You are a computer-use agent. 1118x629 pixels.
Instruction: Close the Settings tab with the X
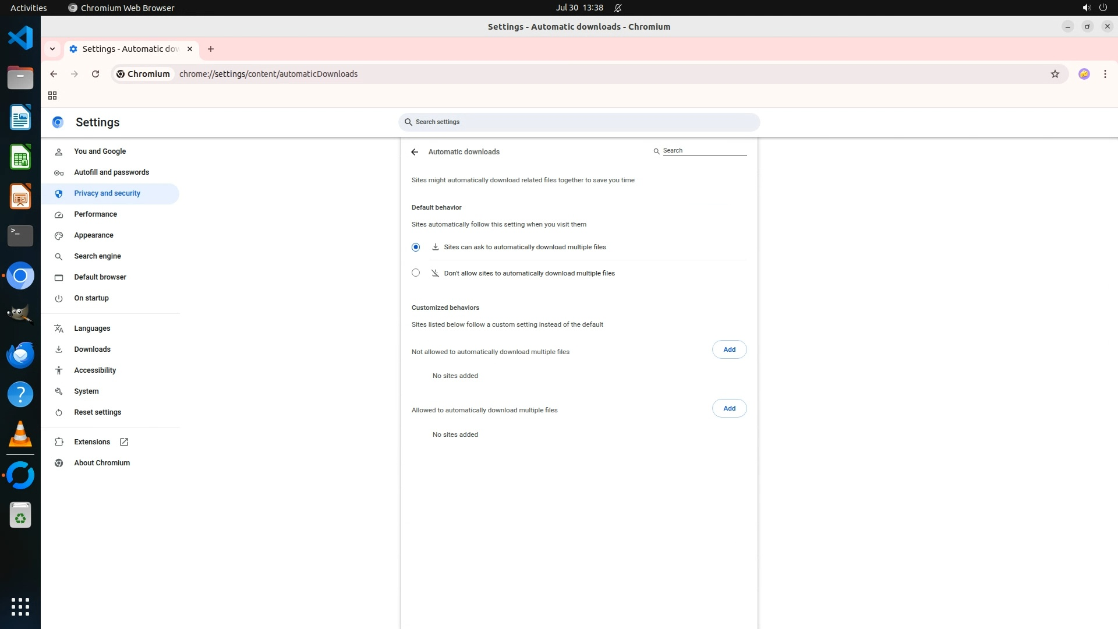tap(189, 49)
